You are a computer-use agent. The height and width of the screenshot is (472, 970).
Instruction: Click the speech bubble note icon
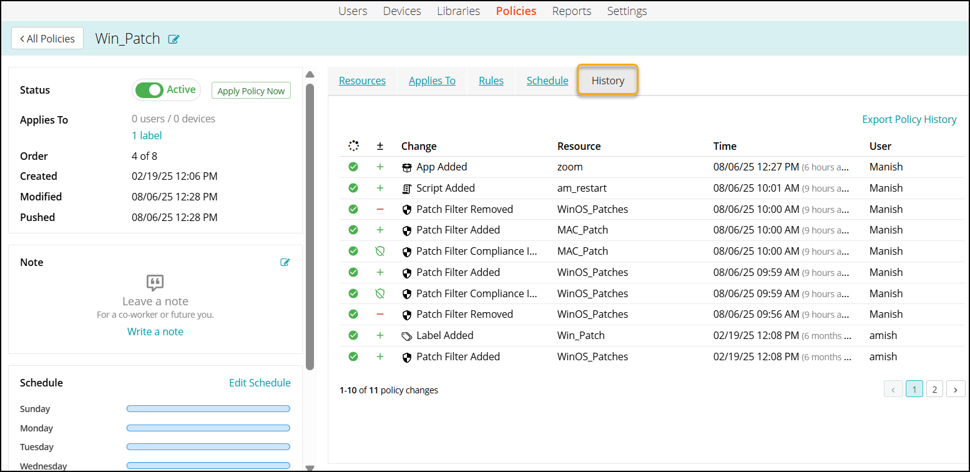pos(155,283)
